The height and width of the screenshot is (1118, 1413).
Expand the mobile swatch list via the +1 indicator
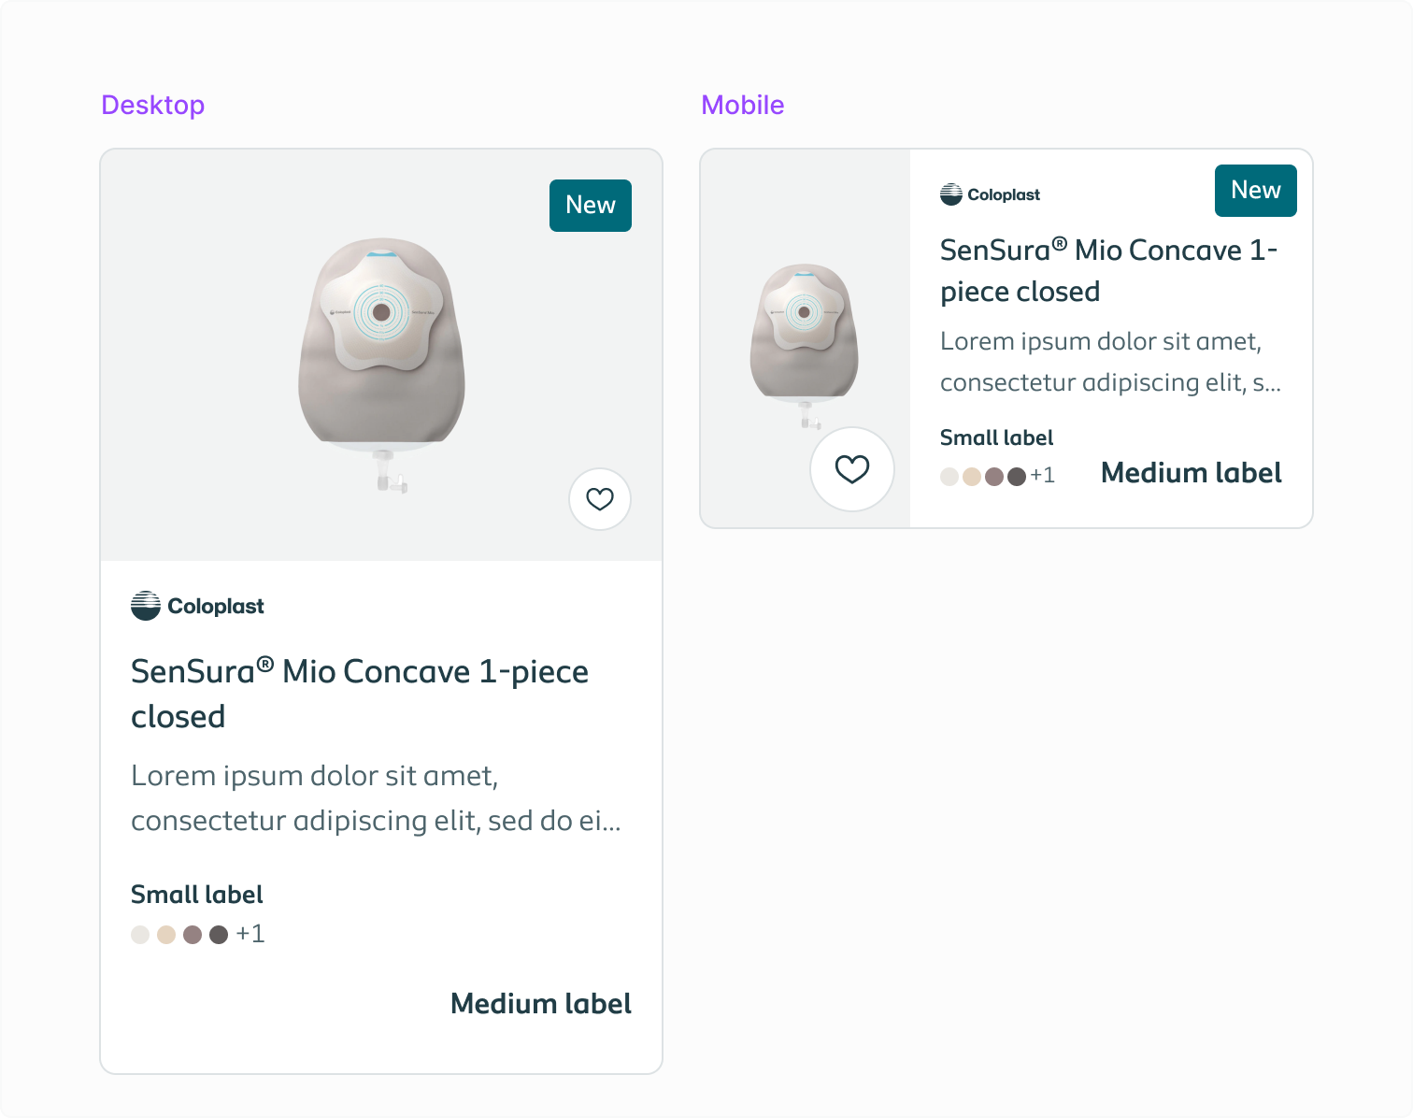point(1043,475)
